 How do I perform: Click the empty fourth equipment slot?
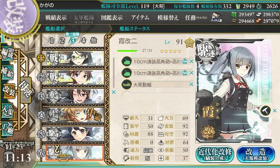pos(155,96)
